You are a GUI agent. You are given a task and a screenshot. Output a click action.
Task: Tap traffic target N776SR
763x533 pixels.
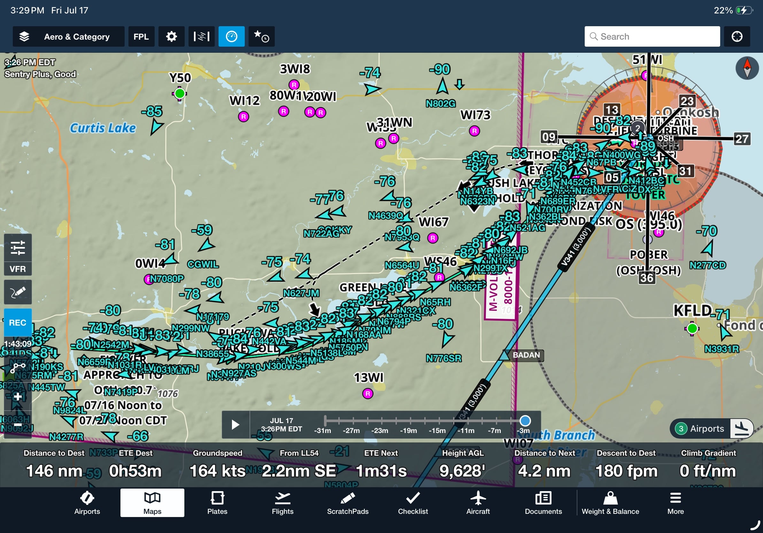tap(447, 340)
